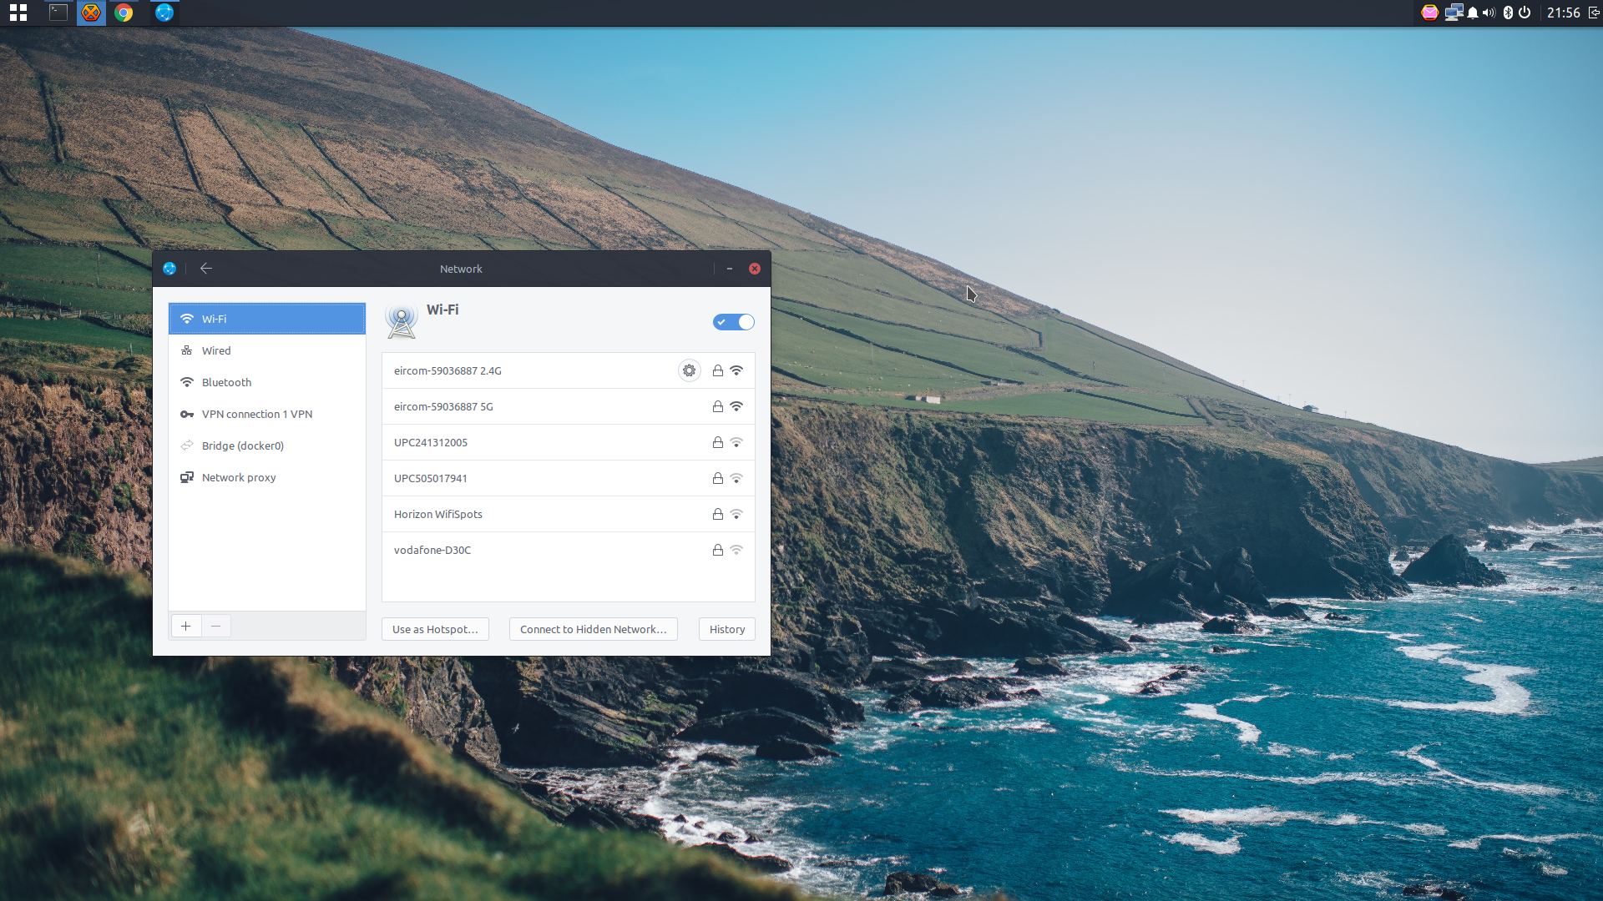Add a new connection with plus button
The width and height of the screenshot is (1603, 901).
click(186, 626)
